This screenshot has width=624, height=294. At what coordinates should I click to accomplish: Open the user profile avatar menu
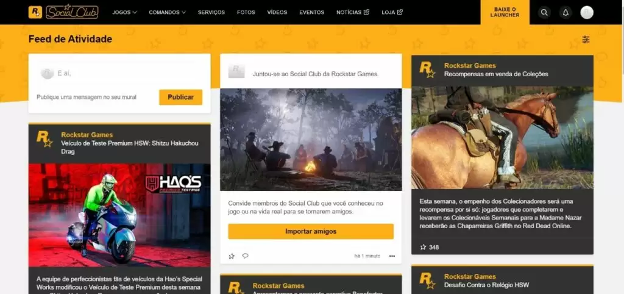[x=587, y=12]
